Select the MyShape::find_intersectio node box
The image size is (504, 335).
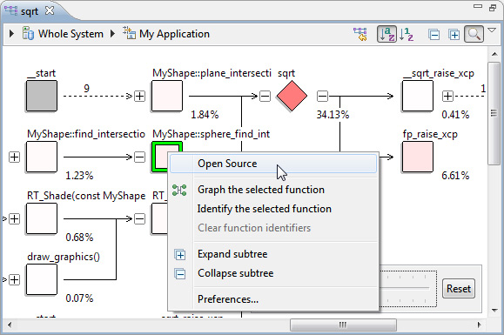click(42, 157)
